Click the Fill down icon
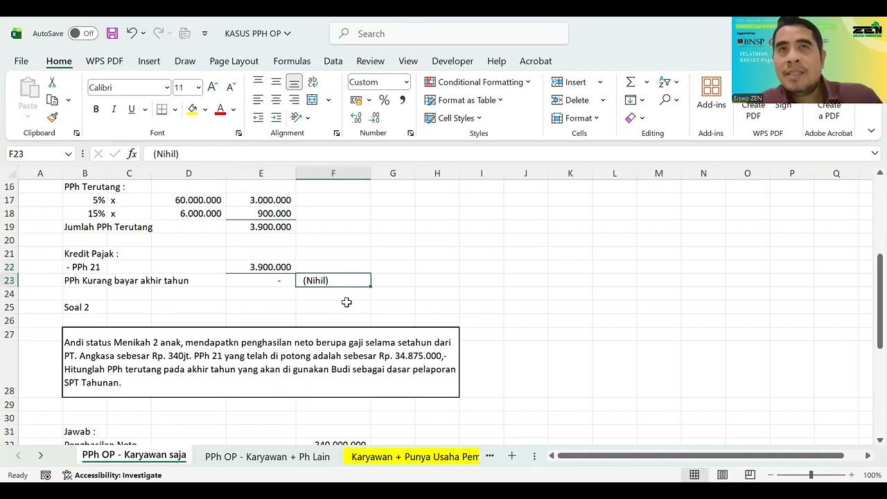Screen dimensions: 887x499 tap(631, 100)
